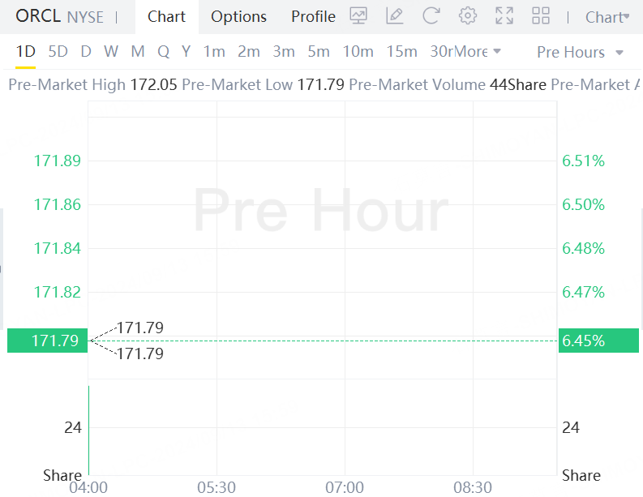Screen dimensions: 643x497
Task: Switch to 1m interval
Action: coord(214,52)
